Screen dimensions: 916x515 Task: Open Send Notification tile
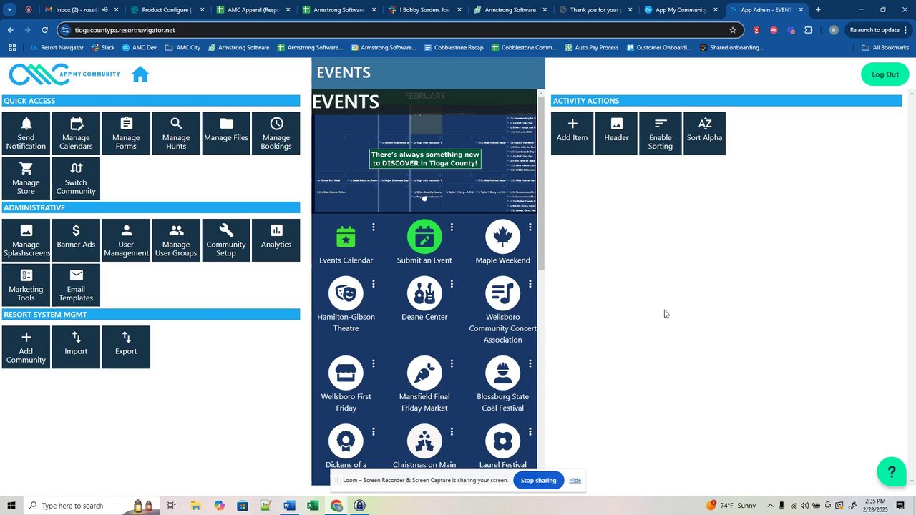(26, 133)
